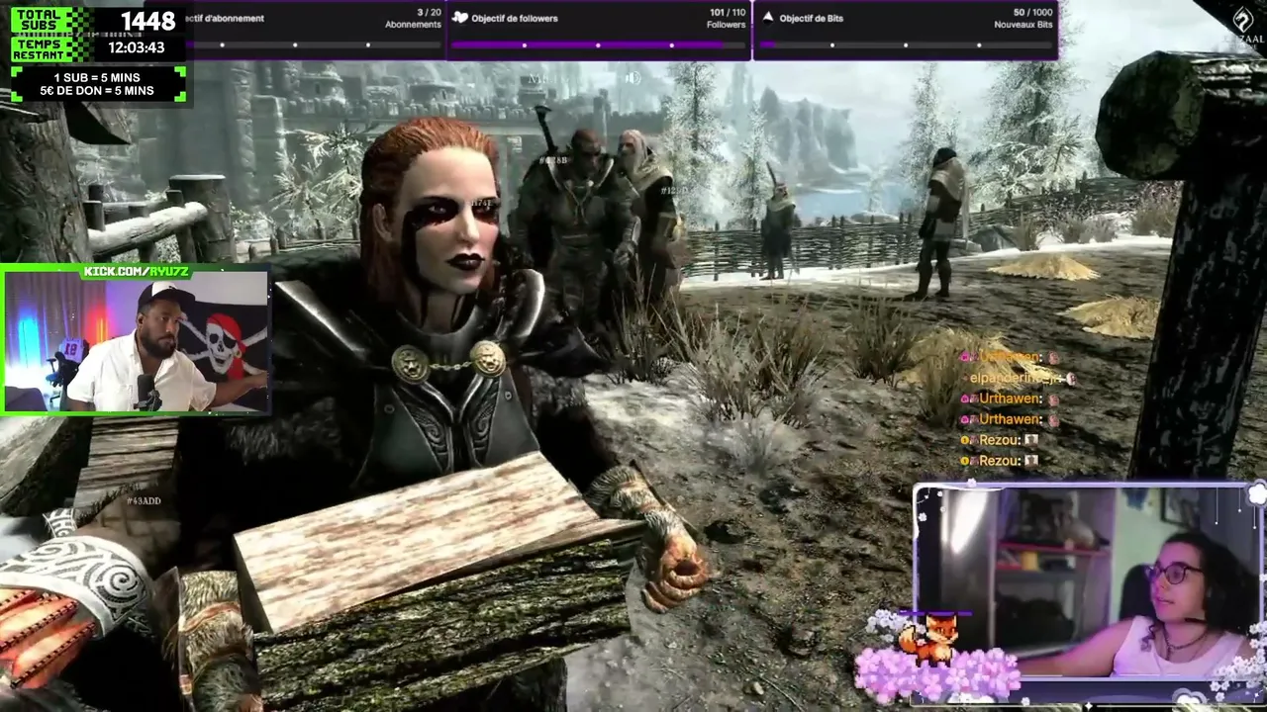Click the elpanderino chat username
This screenshot has width=1267, height=712.
coord(1016,379)
